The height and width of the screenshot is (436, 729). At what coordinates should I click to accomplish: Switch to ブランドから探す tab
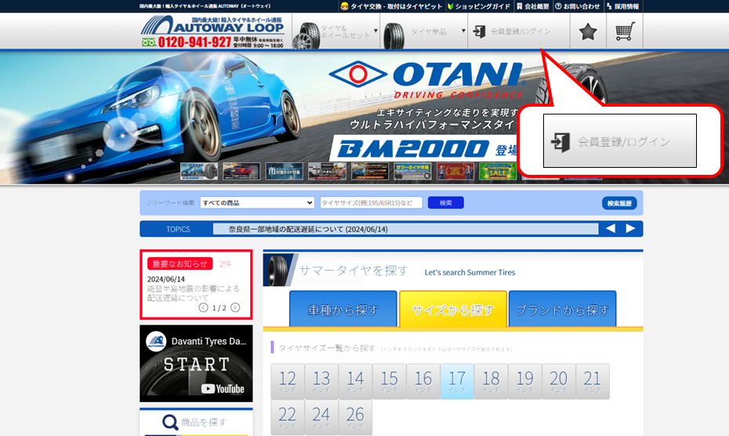click(x=563, y=310)
